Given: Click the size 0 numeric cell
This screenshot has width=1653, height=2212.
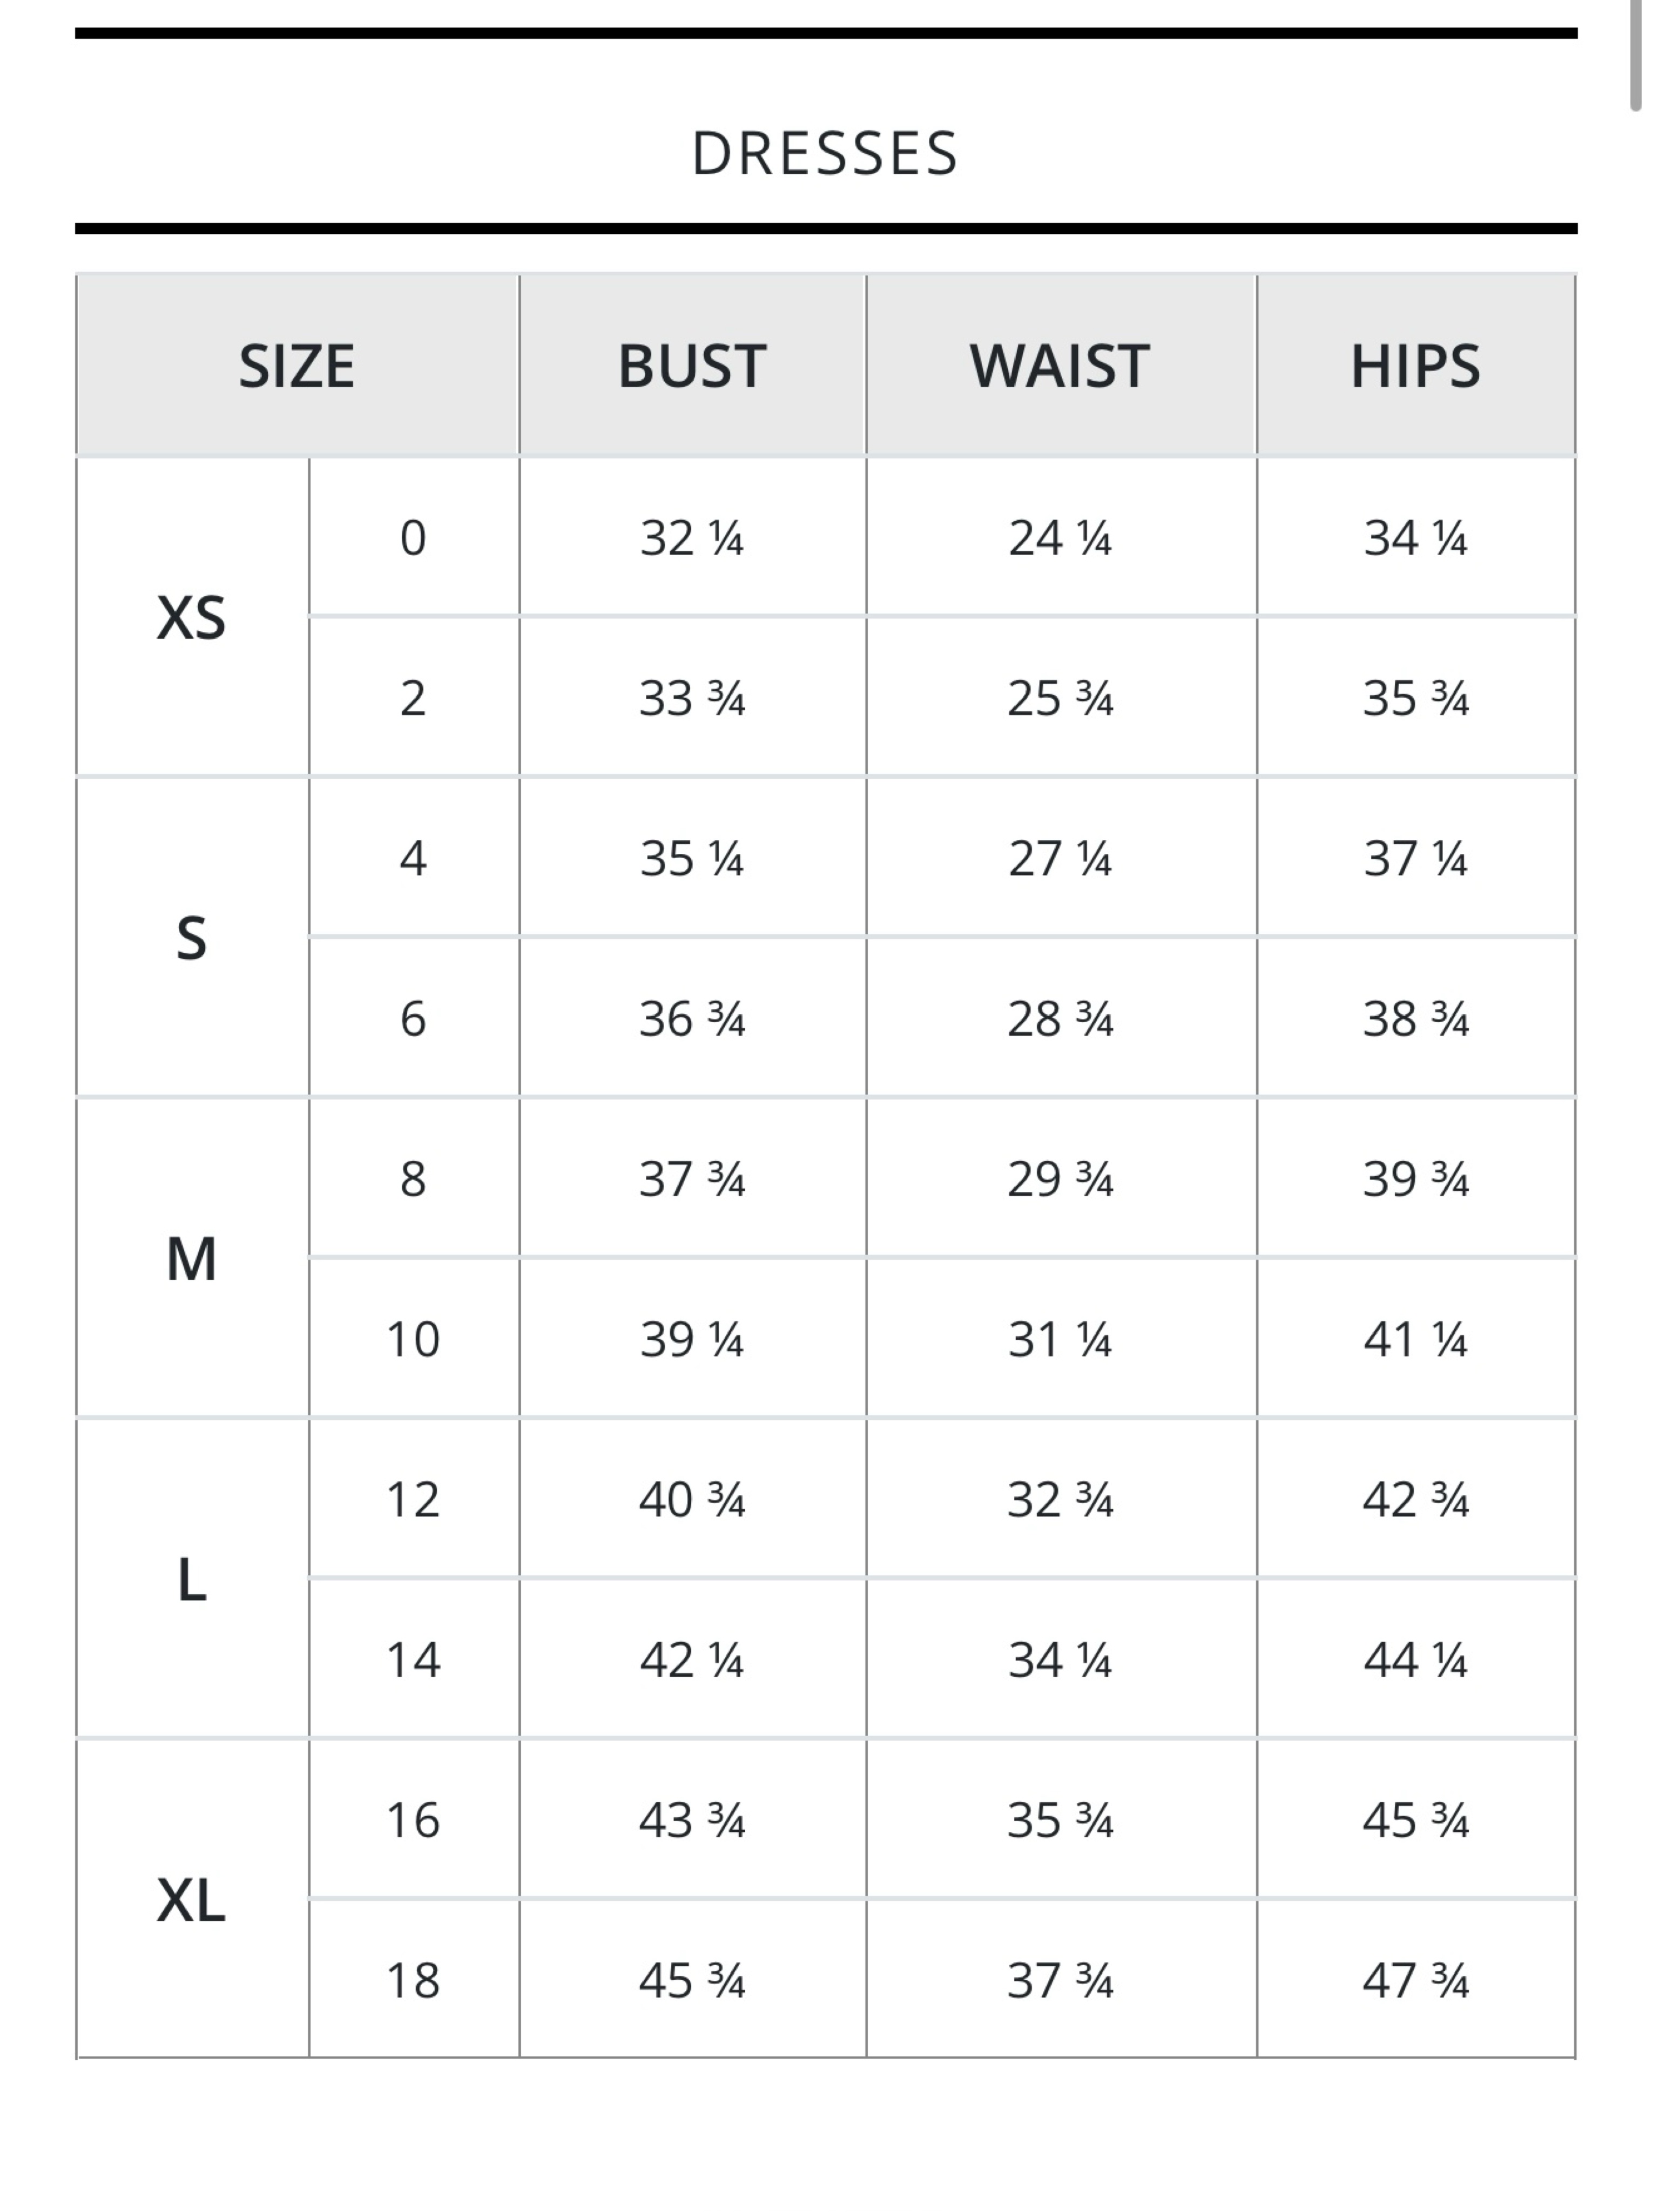Looking at the screenshot, I should point(414,537).
